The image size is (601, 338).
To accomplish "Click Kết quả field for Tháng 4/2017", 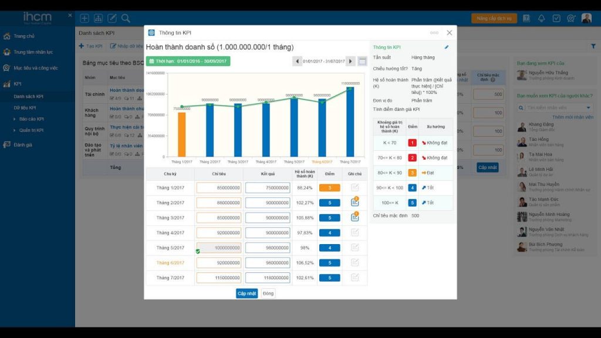I will [268, 232].
